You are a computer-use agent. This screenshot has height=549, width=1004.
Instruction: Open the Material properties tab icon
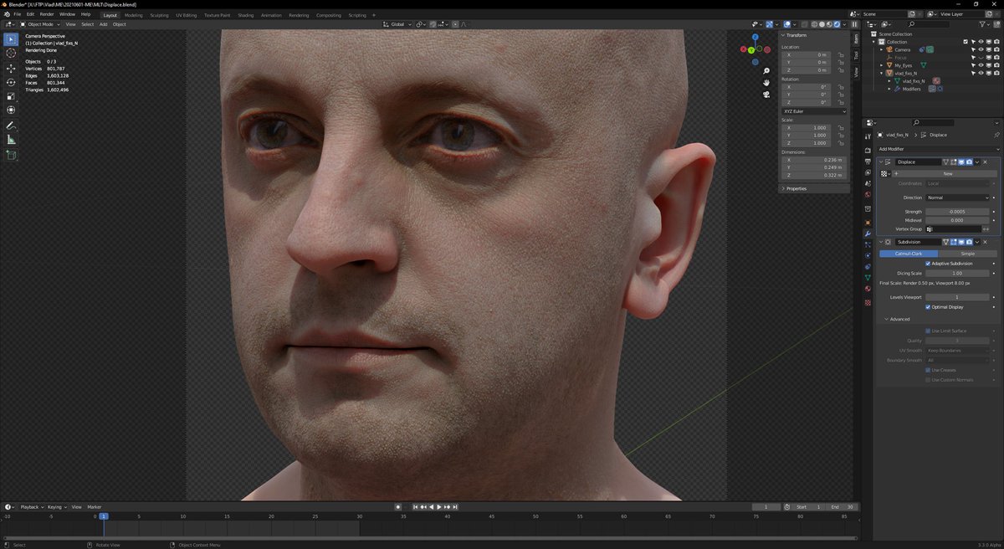click(x=868, y=289)
